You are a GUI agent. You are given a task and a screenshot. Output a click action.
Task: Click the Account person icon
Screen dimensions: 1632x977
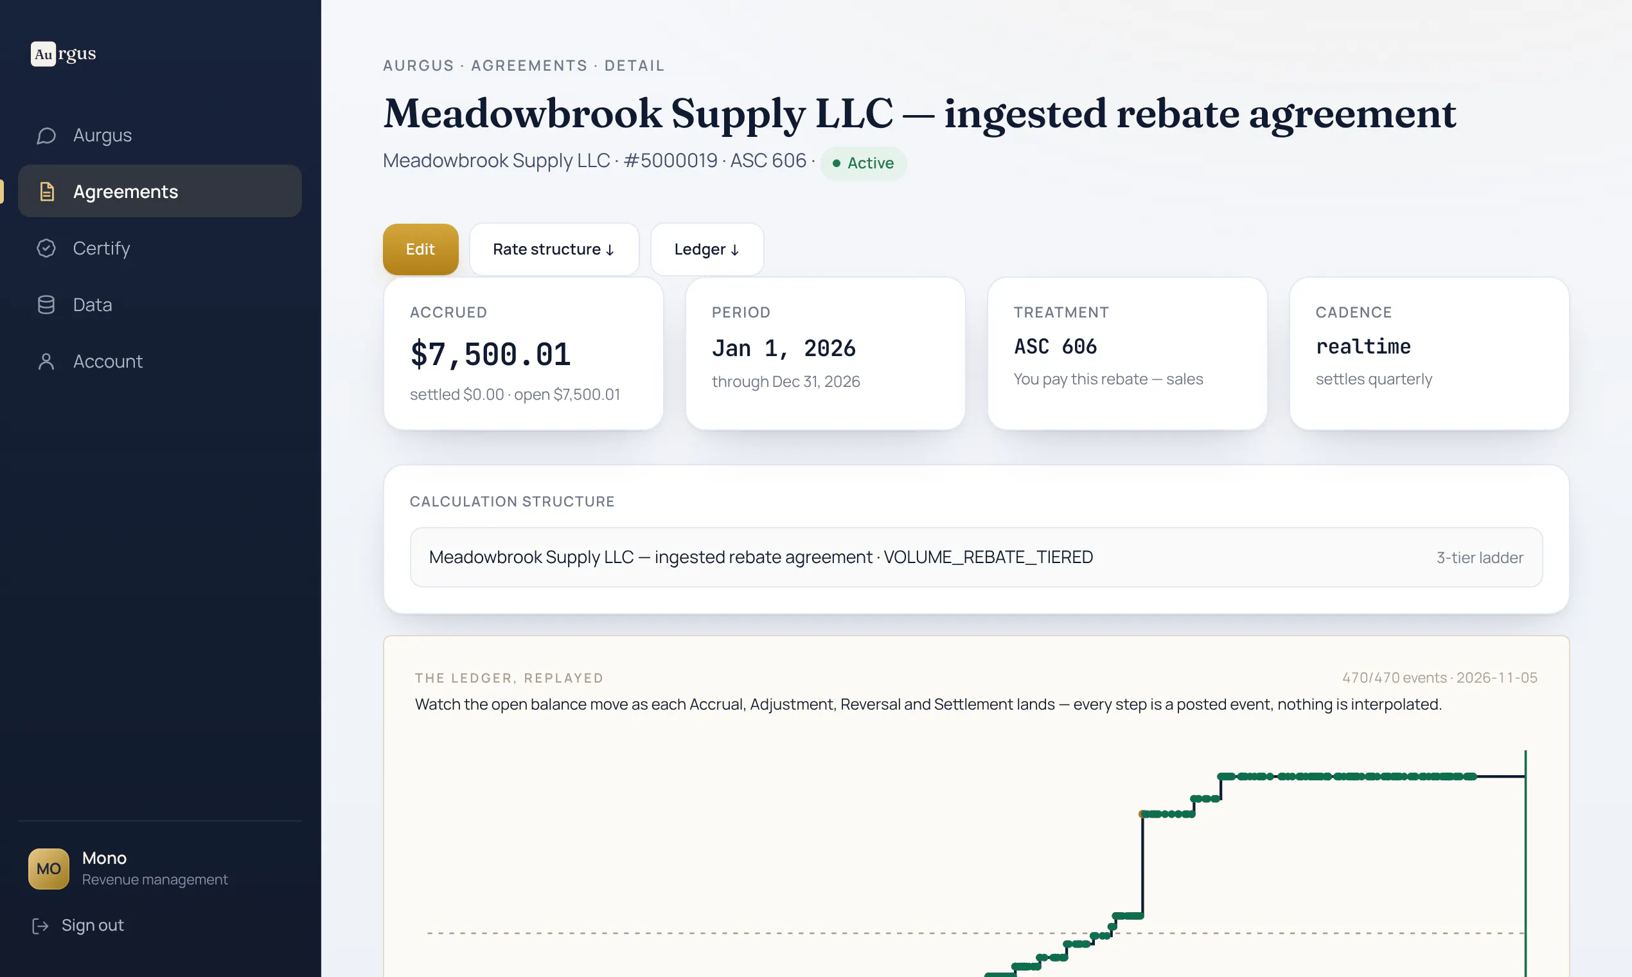click(x=46, y=361)
